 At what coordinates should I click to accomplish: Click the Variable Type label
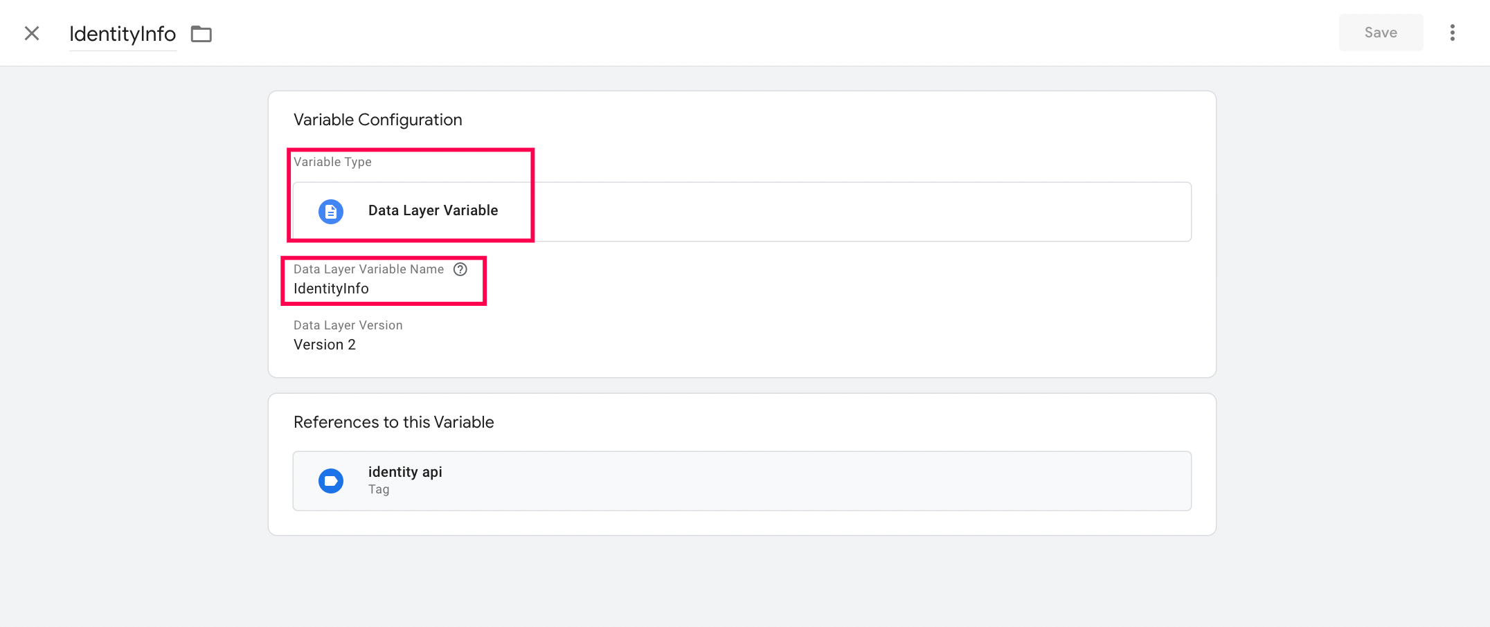click(332, 162)
